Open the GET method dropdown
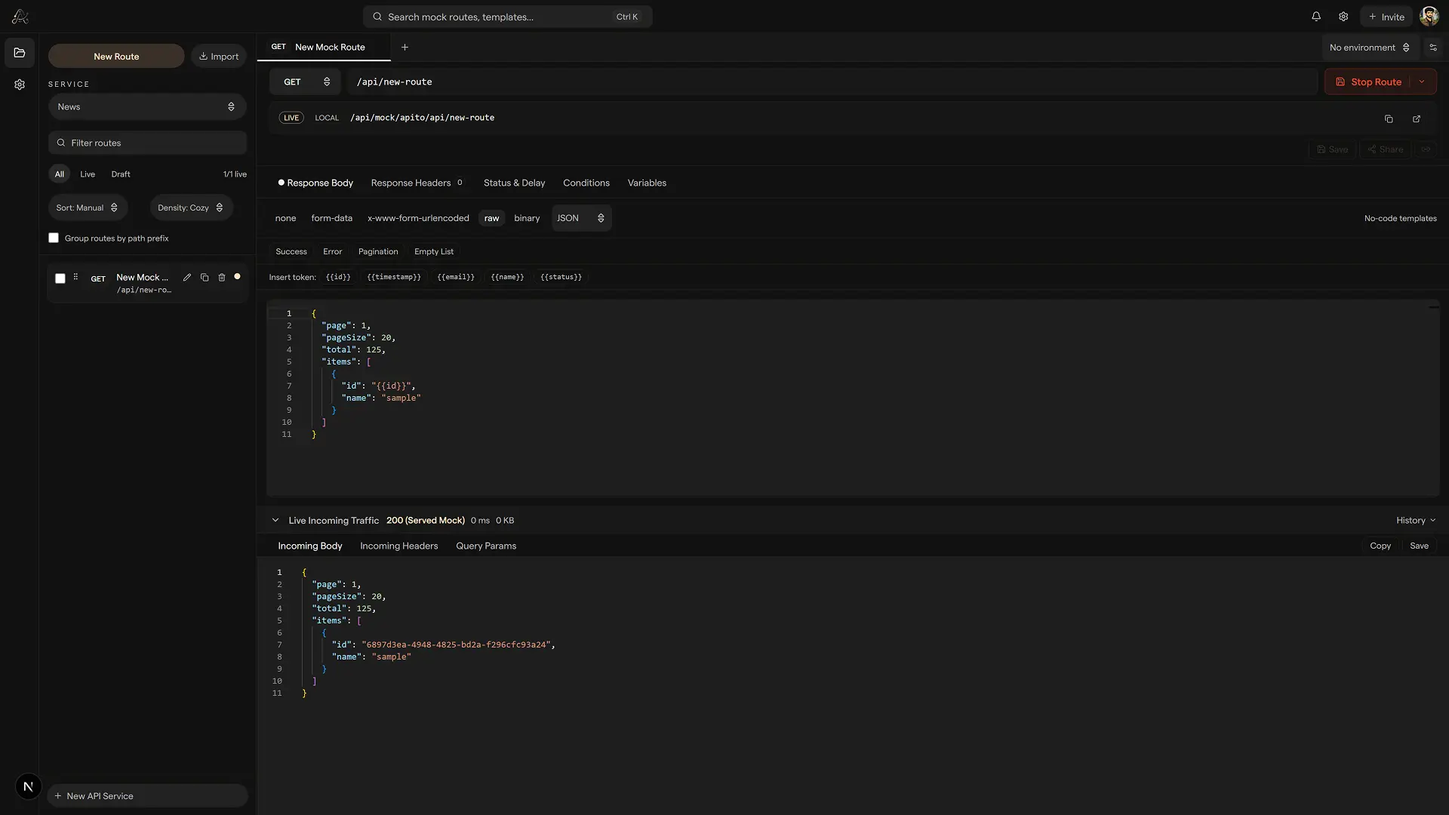Screen dimensions: 1449x815 coord(305,81)
